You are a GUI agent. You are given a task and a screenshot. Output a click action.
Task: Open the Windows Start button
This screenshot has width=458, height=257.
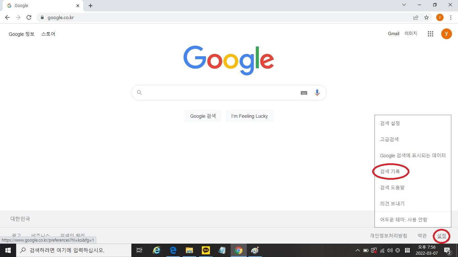pyautogui.click(x=8, y=250)
